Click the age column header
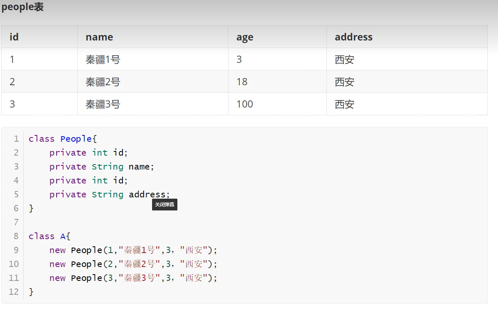Viewport: 498px width, 310px height. pyautogui.click(x=245, y=37)
